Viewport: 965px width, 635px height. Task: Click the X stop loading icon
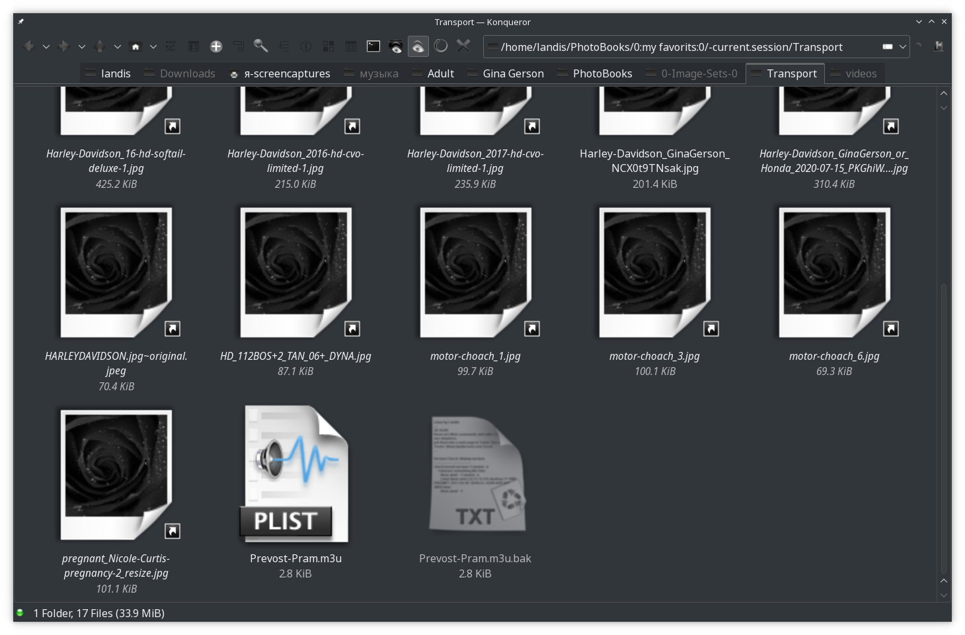[463, 46]
